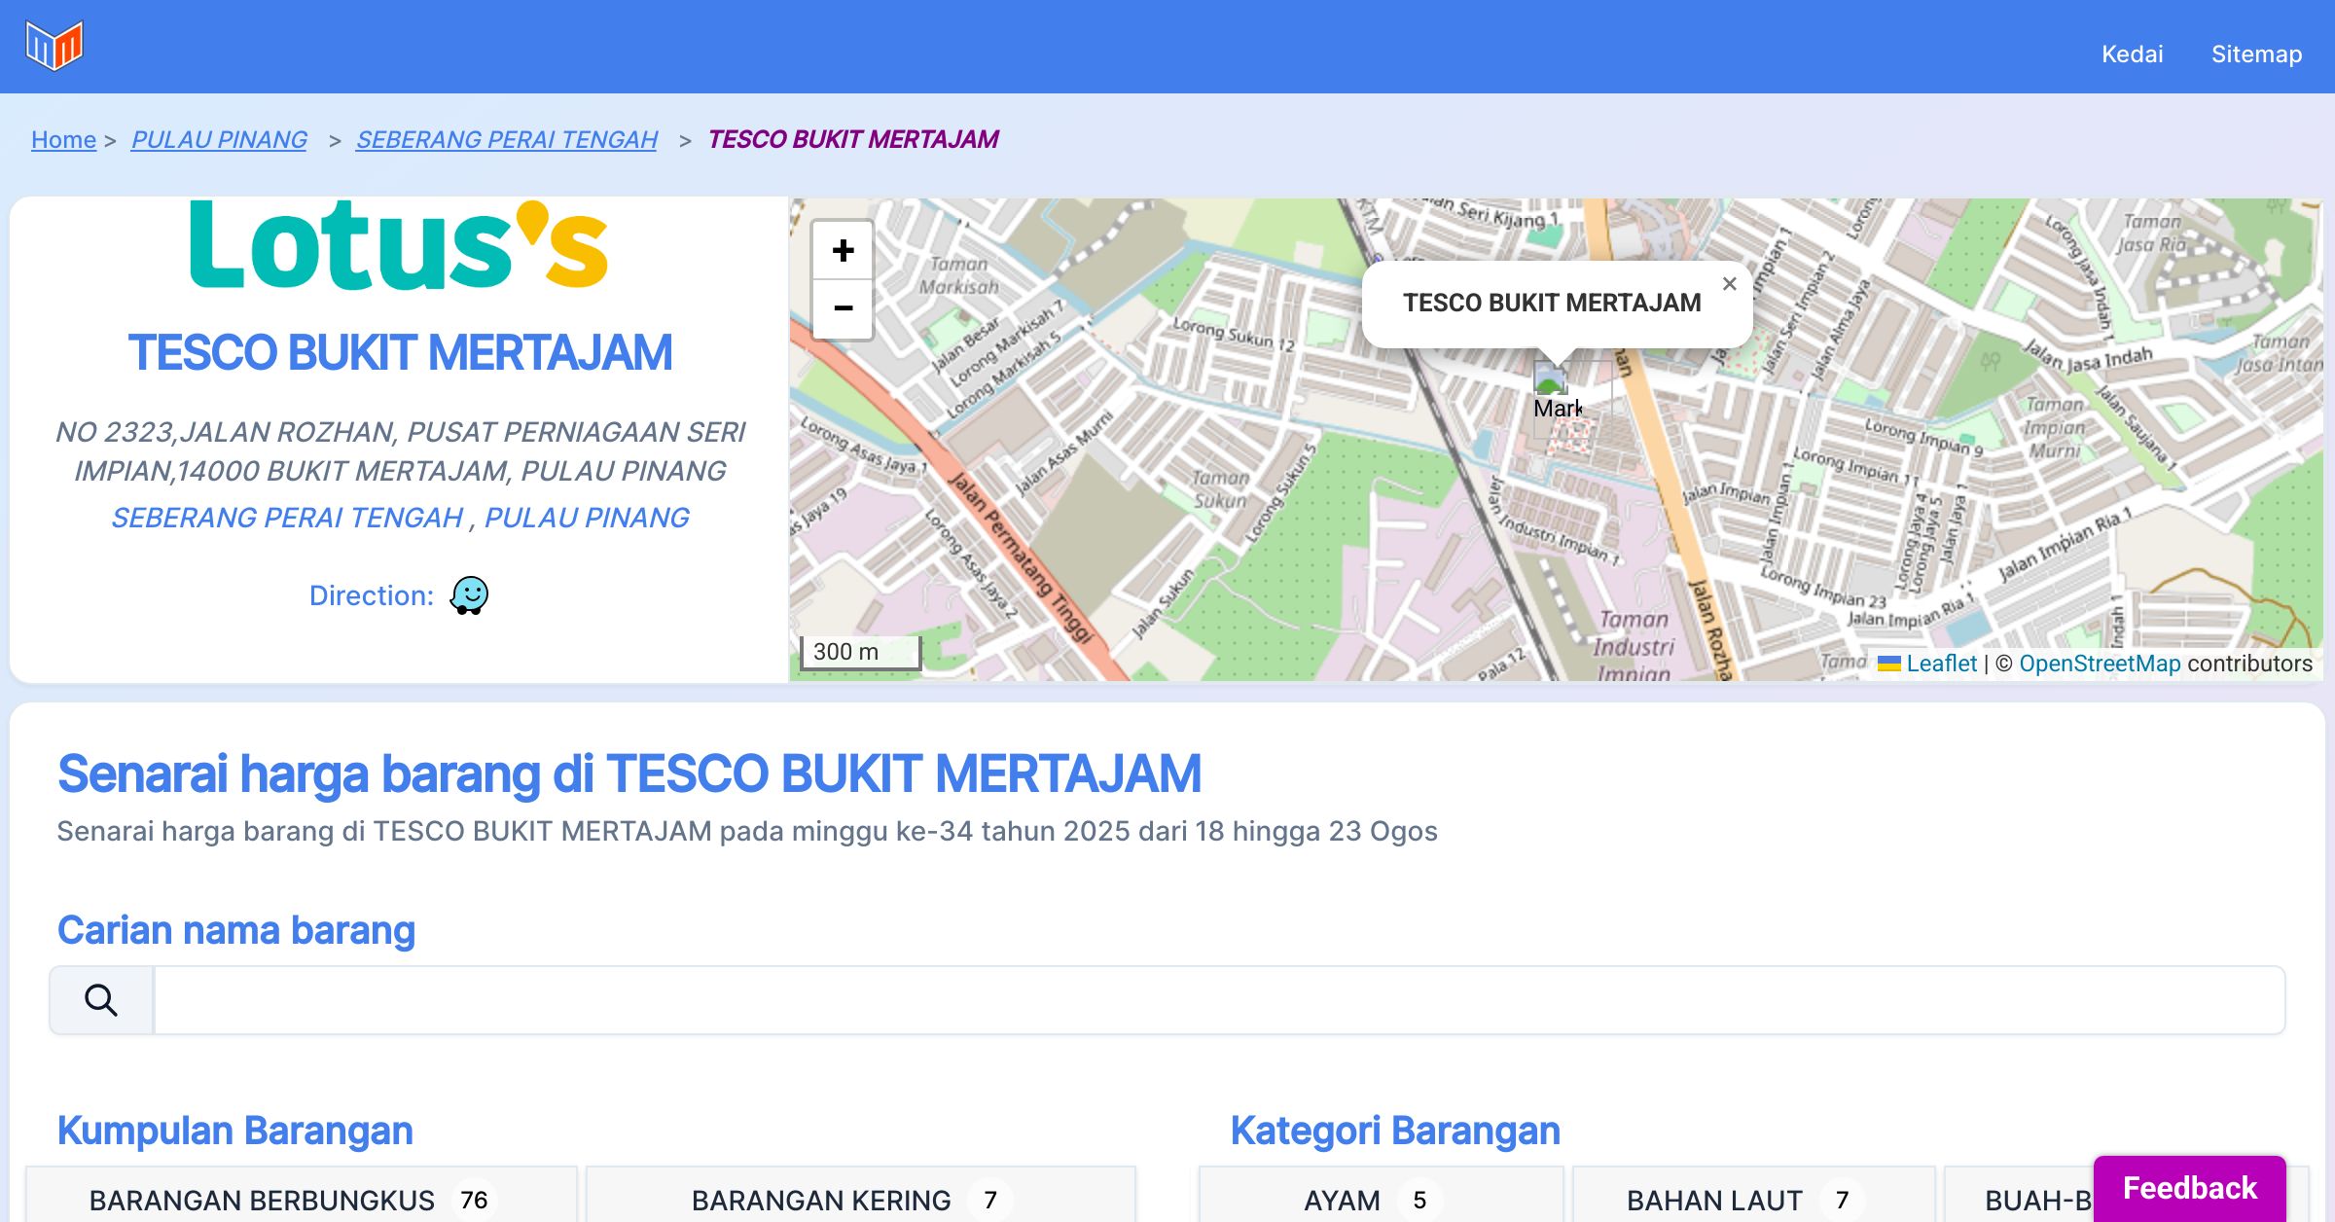Close the TESCO BUKIT MERTAJAM map popup

(x=1729, y=284)
